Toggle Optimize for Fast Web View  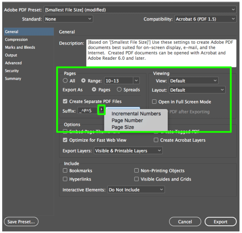point(65,140)
